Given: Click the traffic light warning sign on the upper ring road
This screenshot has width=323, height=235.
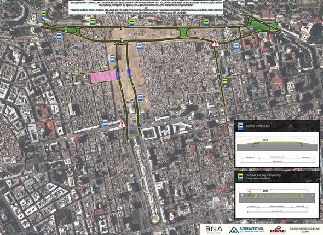Looking at the screenshot, I should point(216,43).
